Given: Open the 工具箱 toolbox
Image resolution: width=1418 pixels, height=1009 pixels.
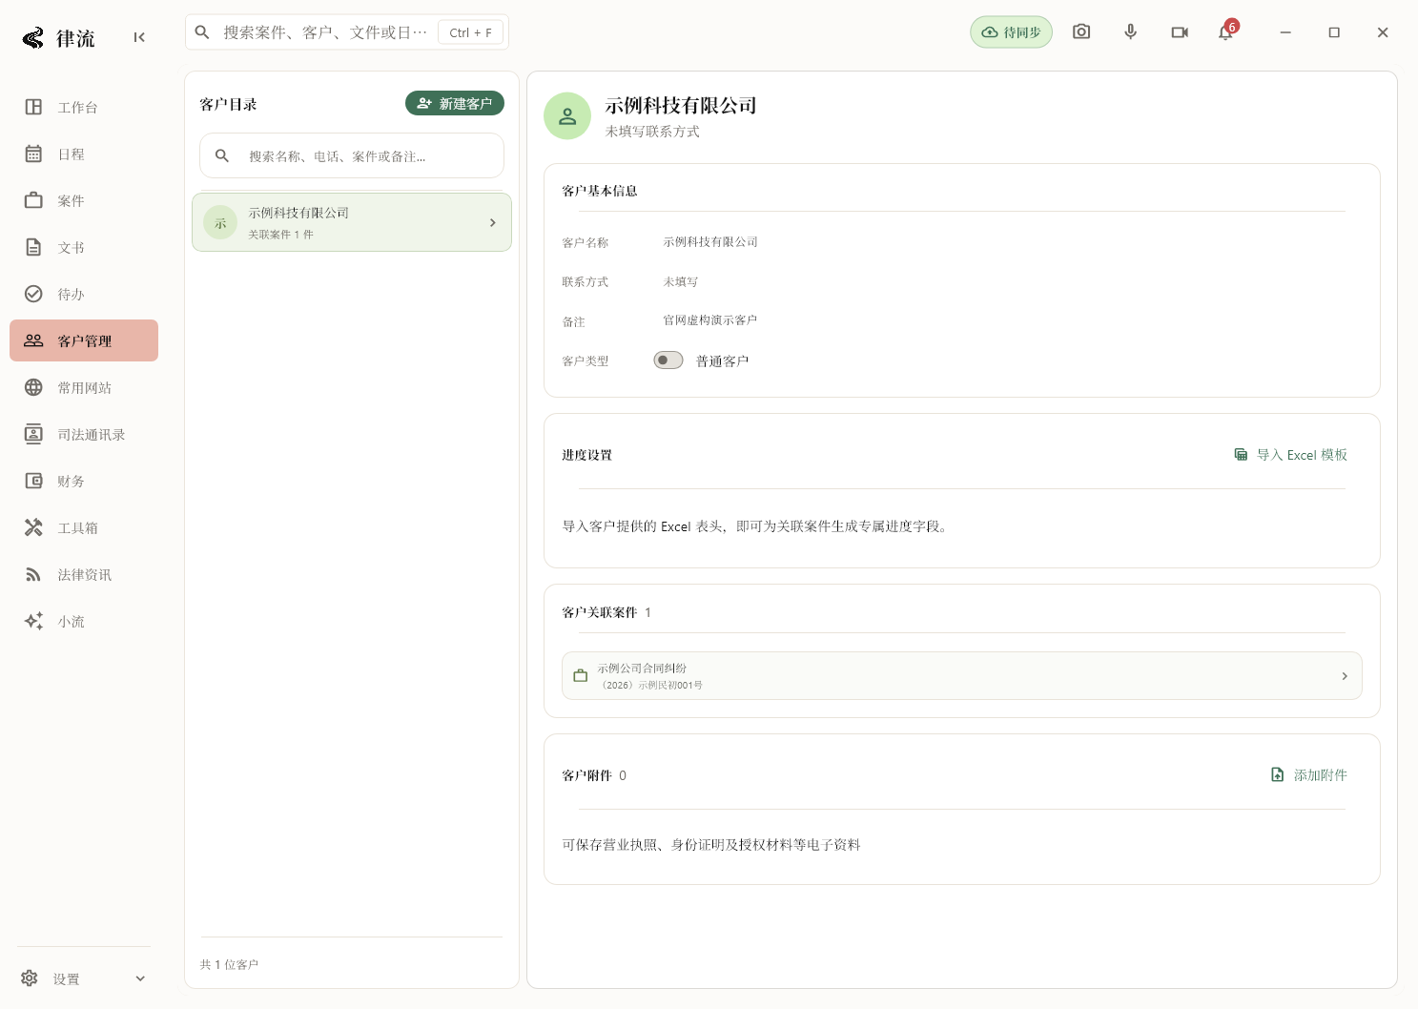Looking at the screenshot, I should click(84, 527).
